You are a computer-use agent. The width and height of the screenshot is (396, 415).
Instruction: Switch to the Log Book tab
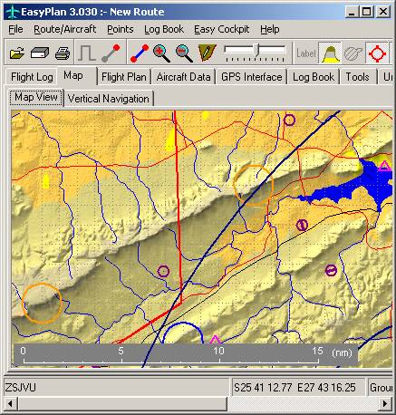[x=314, y=77]
